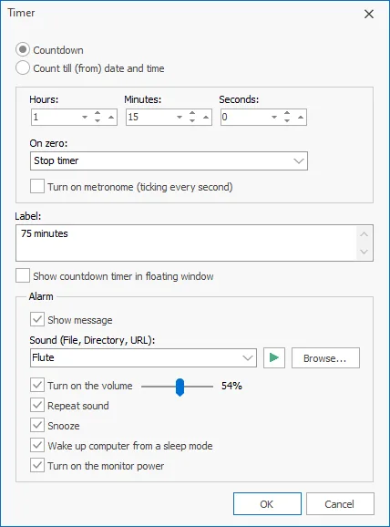Screen dimensions: 390x527
Task: Play the selected alarm sound
Action: [x=274, y=358]
